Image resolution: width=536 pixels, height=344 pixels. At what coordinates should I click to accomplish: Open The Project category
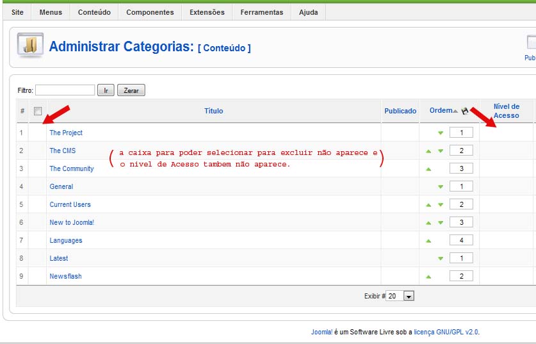click(x=66, y=133)
